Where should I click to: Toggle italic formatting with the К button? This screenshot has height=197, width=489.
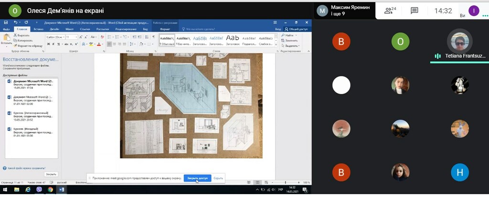[x=53, y=44]
